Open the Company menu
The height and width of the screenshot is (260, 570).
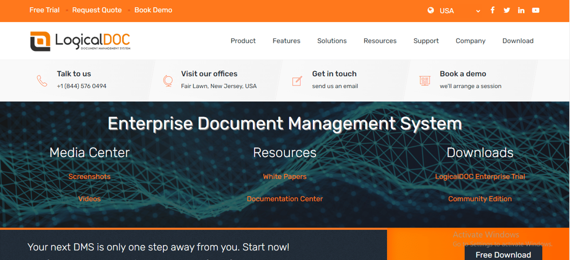(x=470, y=41)
